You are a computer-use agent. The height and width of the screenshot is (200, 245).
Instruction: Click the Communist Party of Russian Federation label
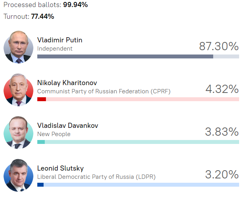(x=104, y=91)
